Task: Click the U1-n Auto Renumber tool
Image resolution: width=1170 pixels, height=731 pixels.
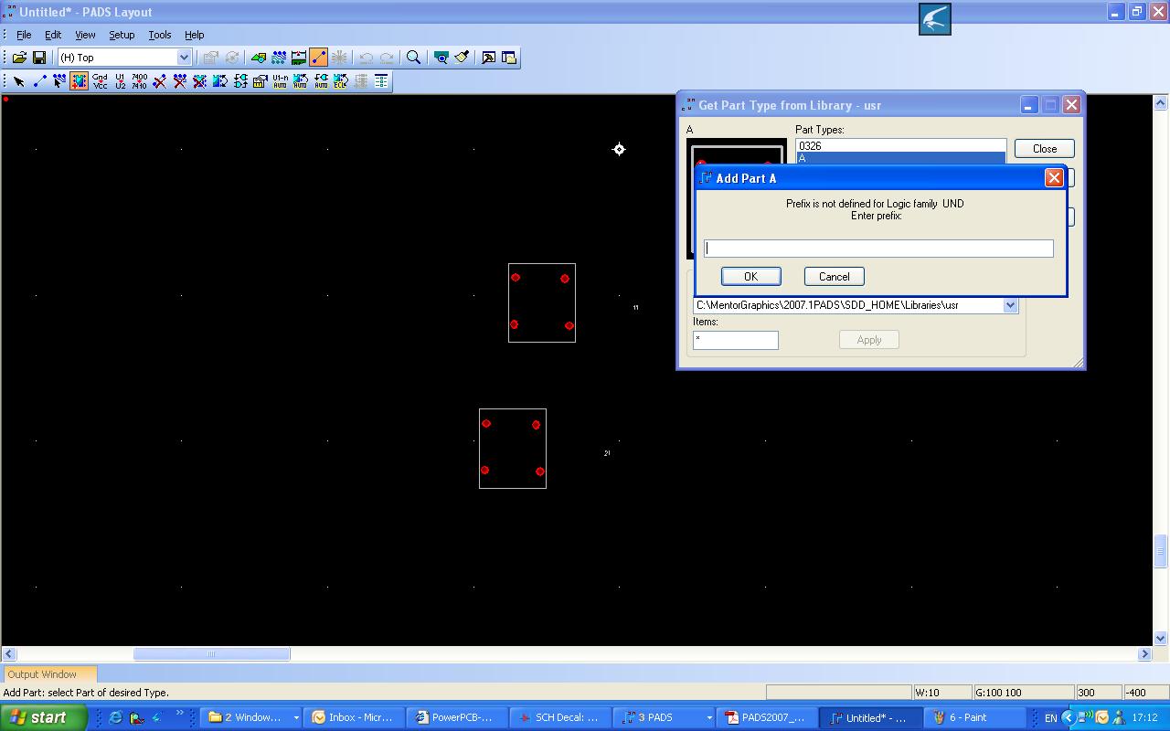Action: (281, 81)
